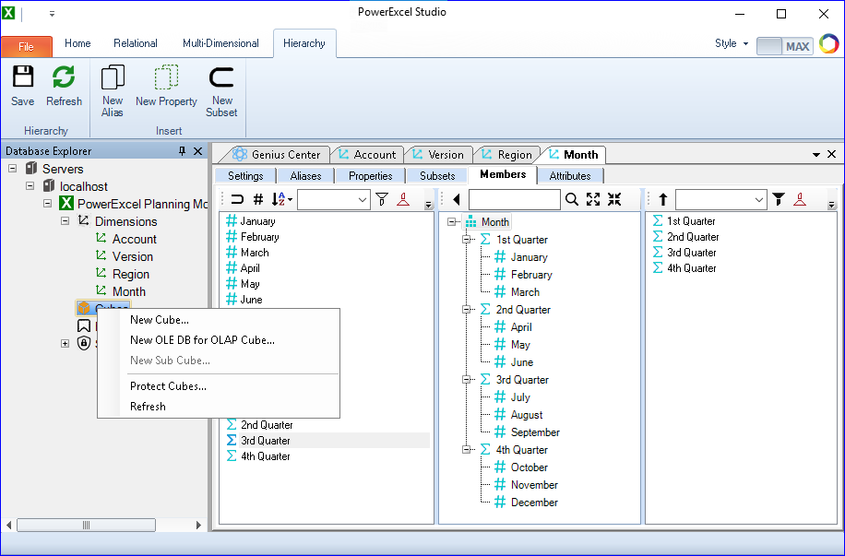
Task: Collapse the 1st Quarter hierarchy node
Action: pos(466,239)
